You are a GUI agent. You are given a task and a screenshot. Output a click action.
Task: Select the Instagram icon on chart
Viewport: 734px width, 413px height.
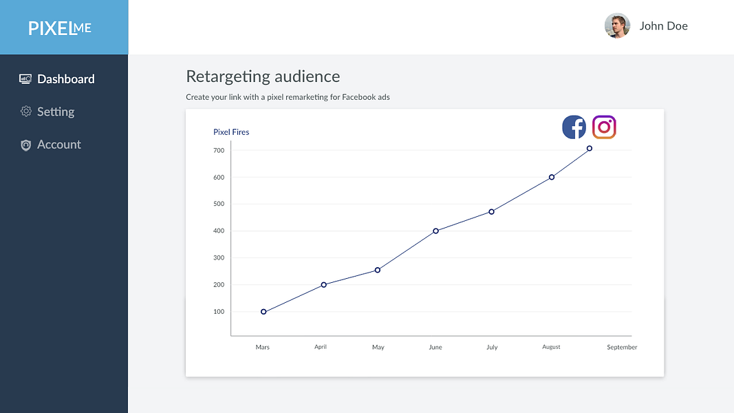coord(604,127)
